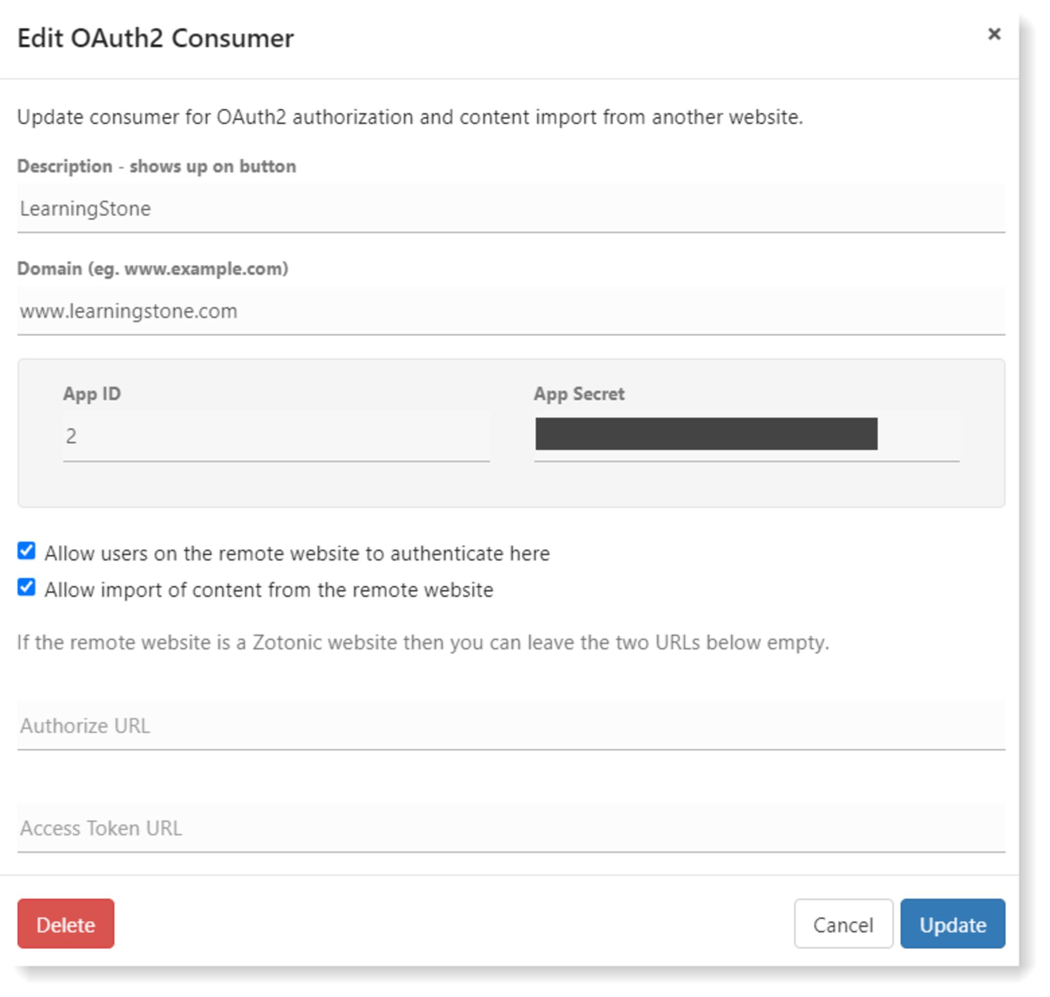1050x997 pixels.
Task: Disable import of content from the remote website
Action: (26, 589)
